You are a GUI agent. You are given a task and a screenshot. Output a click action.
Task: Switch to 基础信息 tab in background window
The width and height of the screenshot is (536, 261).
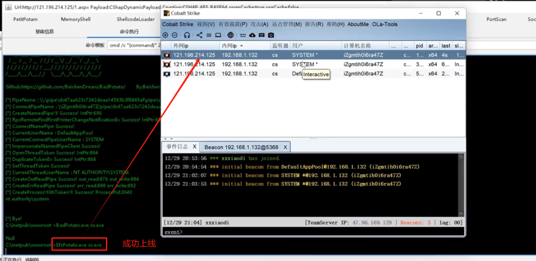45,32
